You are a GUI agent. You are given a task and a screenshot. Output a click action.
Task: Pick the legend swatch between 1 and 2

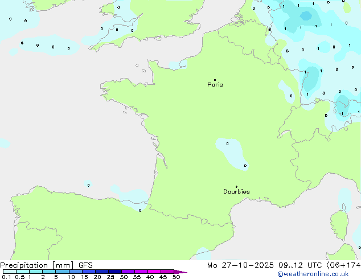36,272
